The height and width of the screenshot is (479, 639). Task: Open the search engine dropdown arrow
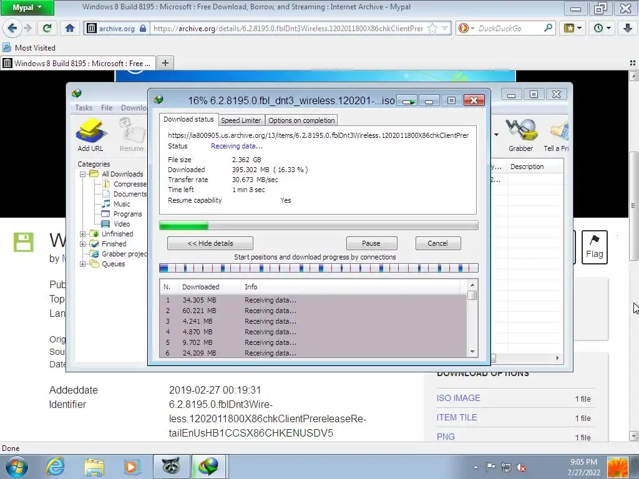(473, 28)
